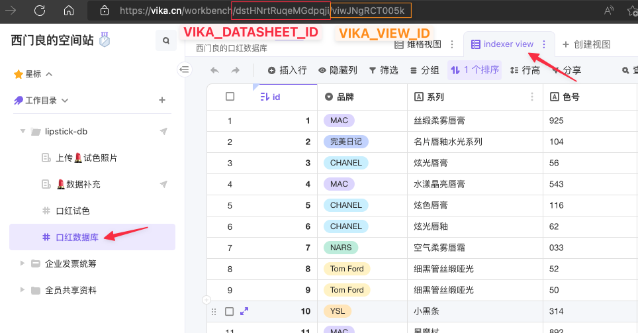The height and width of the screenshot is (333, 638).
Task: Open the 系列 column menu dots
Action: click(x=532, y=97)
